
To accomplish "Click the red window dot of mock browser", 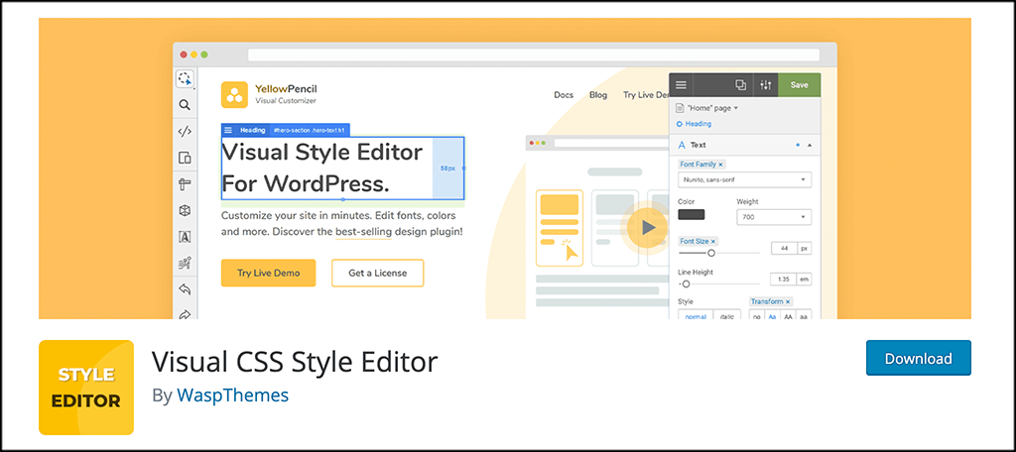I will tap(184, 55).
